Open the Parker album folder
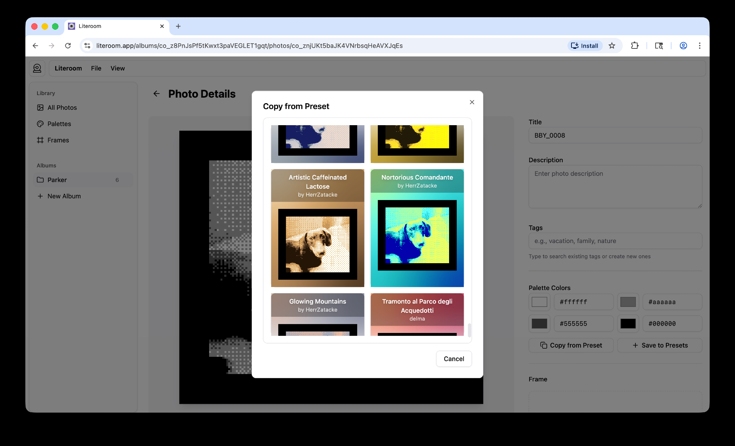The image size is (735, 446). 57,180
